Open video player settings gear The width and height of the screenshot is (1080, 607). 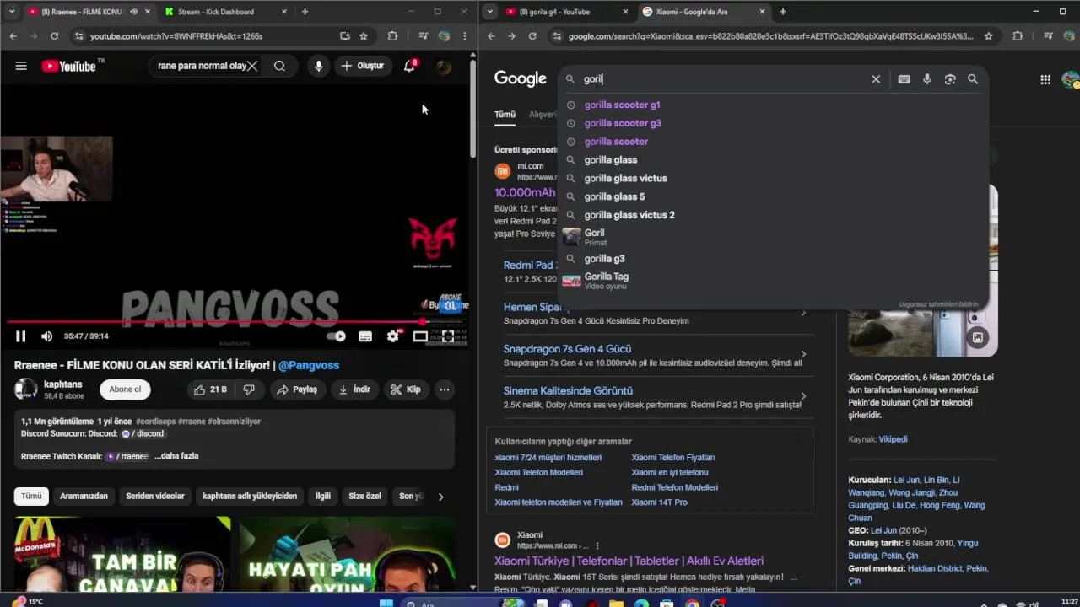[x=392, y=336]
